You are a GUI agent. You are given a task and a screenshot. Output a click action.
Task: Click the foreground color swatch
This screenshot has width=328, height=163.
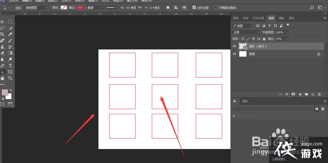point(5,92)
